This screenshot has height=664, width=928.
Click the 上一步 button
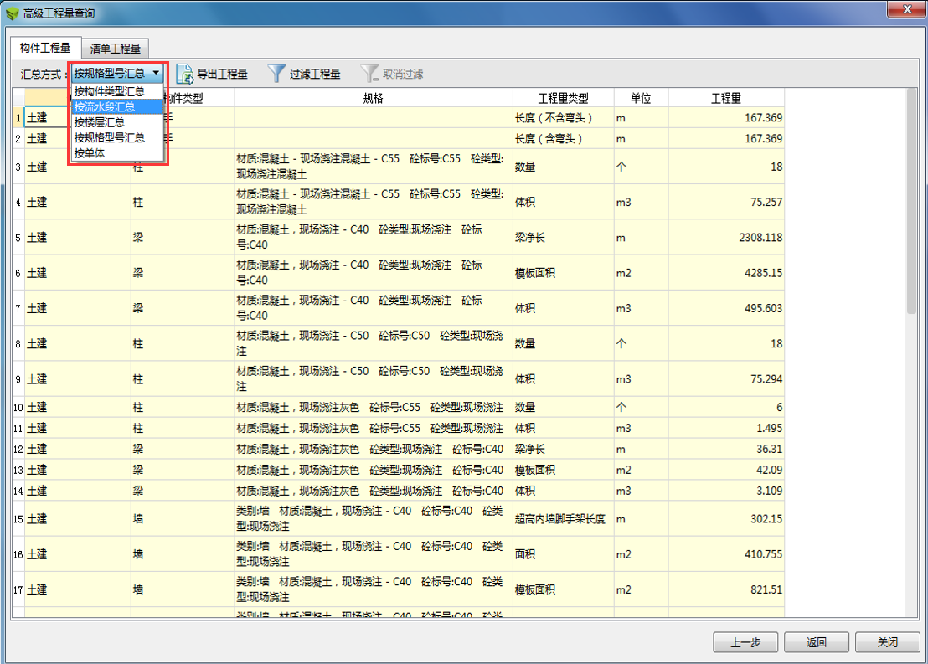[x=745, y=642]
